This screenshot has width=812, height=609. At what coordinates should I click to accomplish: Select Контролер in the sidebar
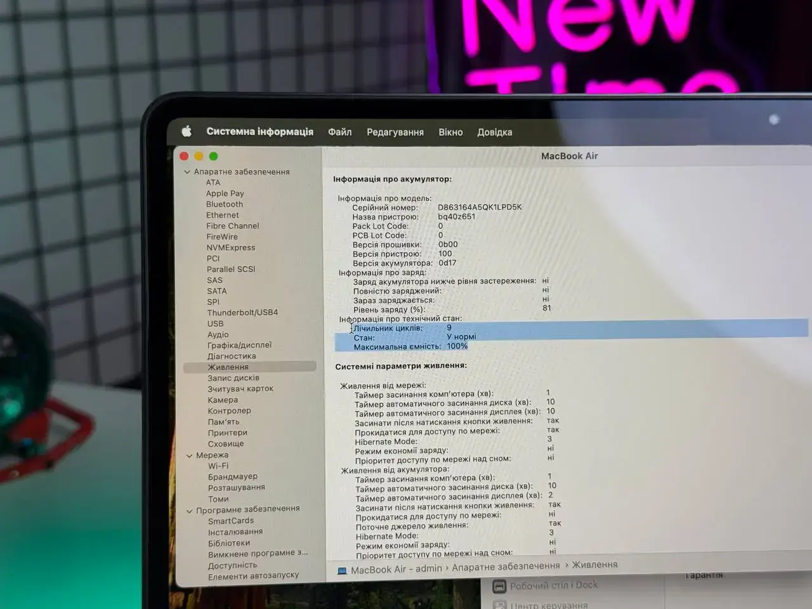click(x=230, y=411)
